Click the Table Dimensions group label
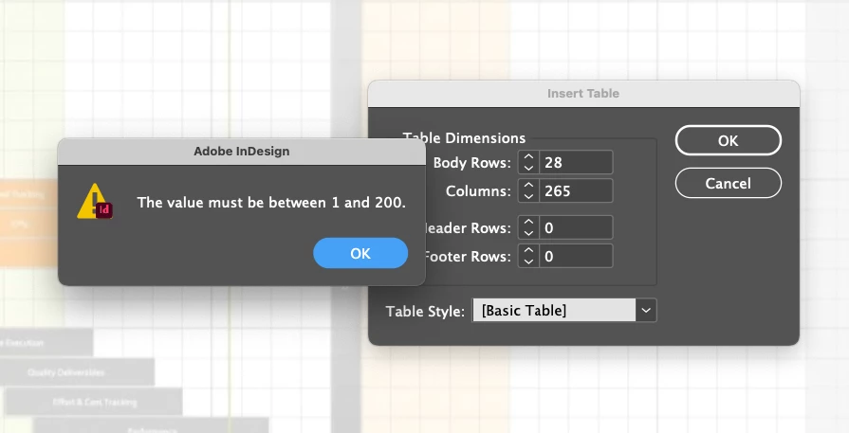Viewport: 849px width, 433px height. pos(464,137)
